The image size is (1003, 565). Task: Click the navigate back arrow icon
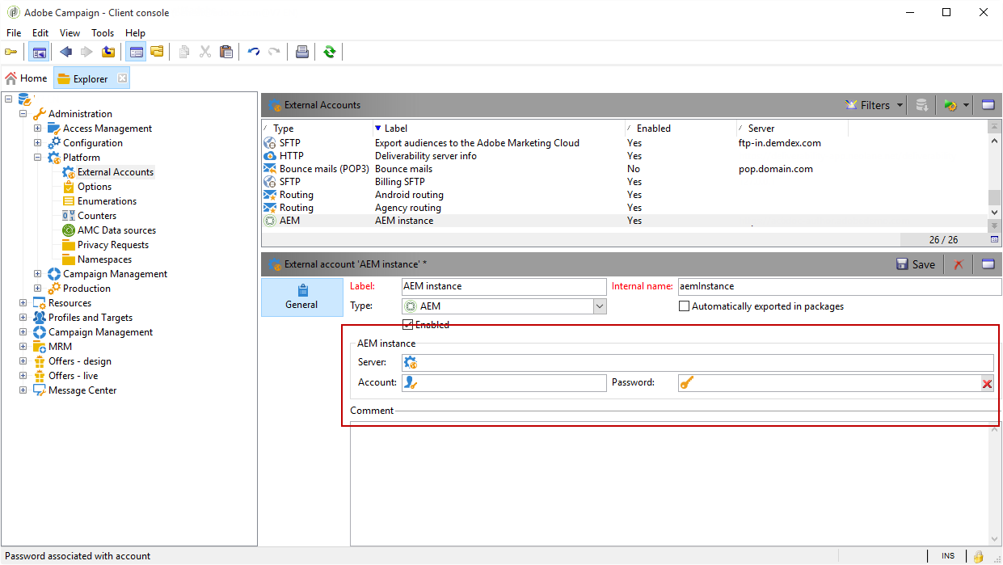click(65, 52)
